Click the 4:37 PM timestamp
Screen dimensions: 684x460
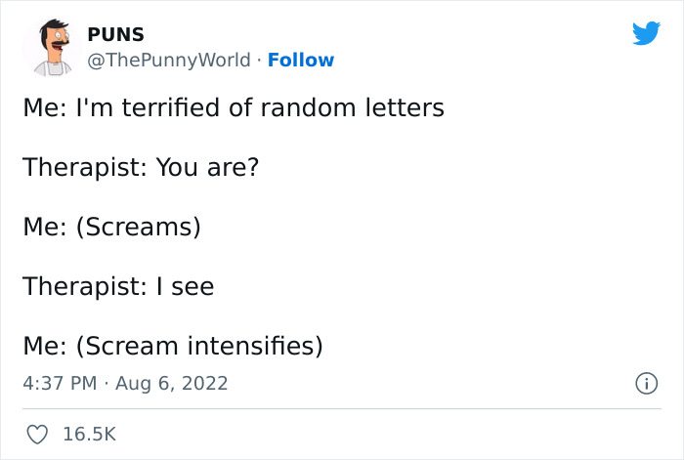coord(60,384)
